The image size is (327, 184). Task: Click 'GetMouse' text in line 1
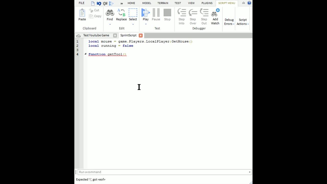point(180,41)
